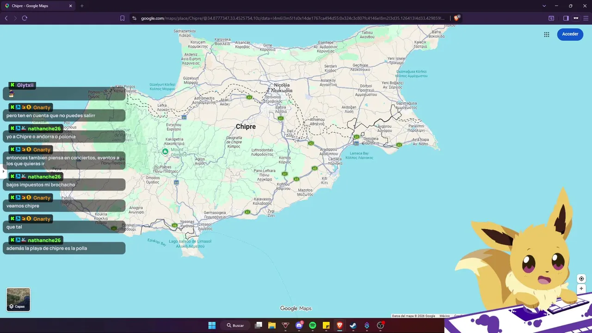
Task: Open Spotify from taskbar
Action: [x=312, y=325]
